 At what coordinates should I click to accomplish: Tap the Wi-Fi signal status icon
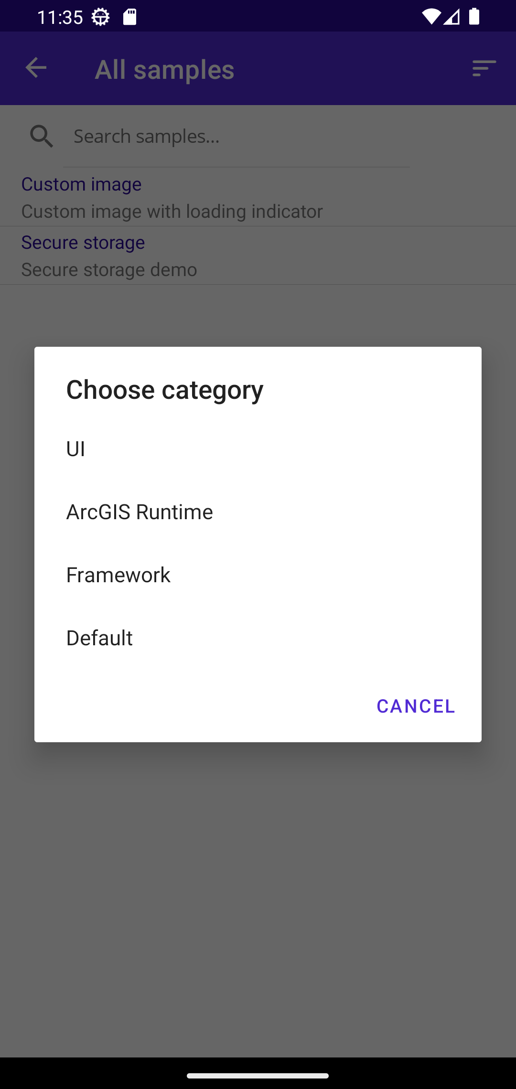click(431, 17)
